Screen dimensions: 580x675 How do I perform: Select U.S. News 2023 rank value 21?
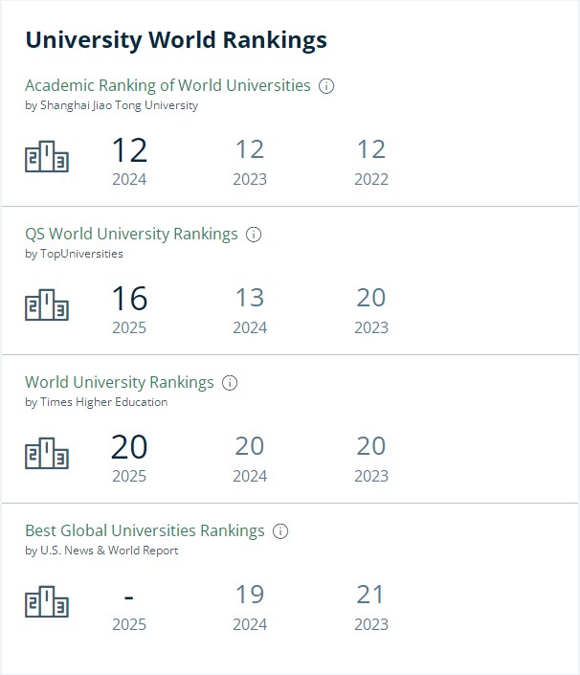370,595
